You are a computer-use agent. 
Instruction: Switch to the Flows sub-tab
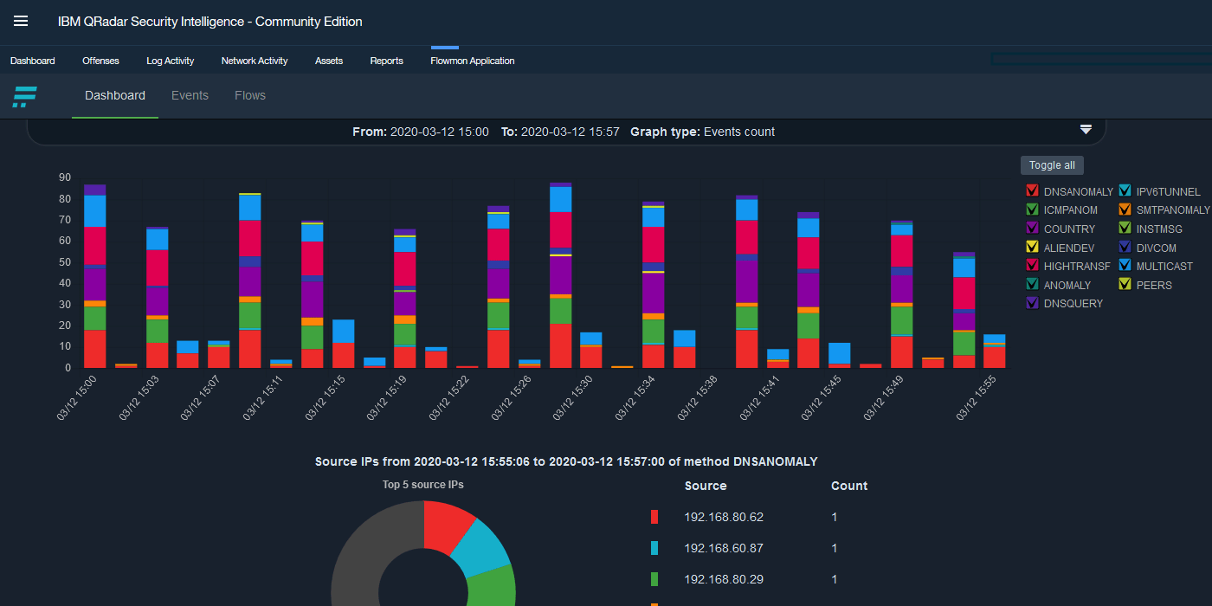250,95
